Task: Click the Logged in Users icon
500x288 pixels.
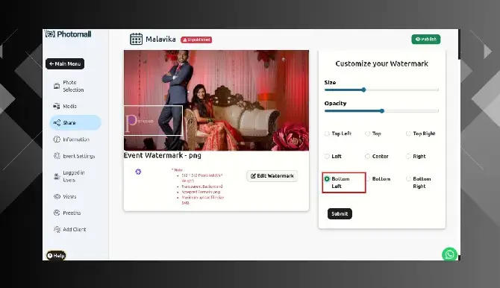Action: click(x=57, y=176)
